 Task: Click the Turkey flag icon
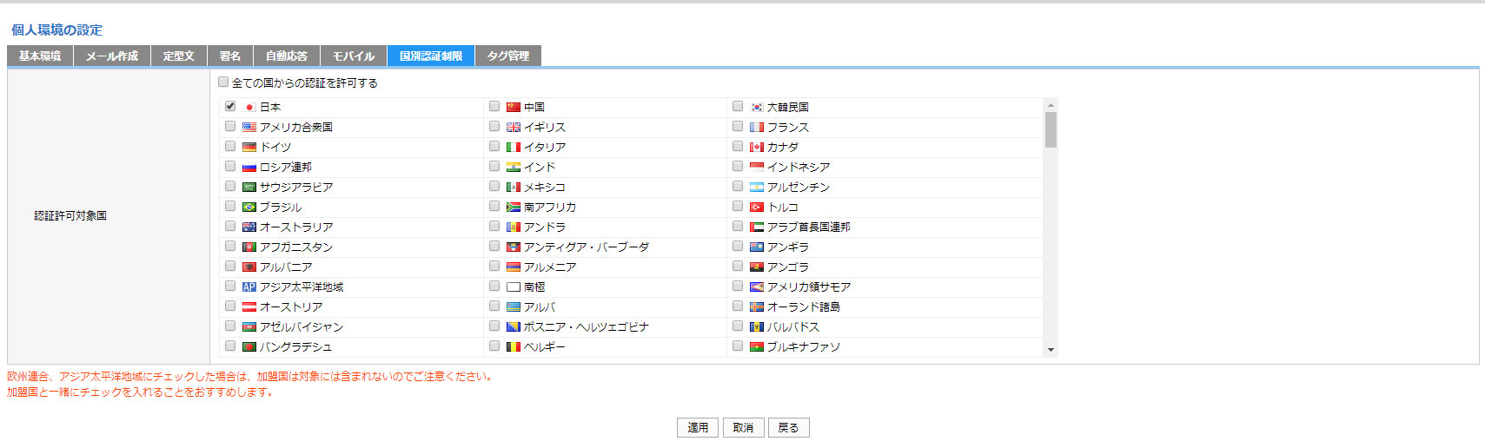click(757, 207)
